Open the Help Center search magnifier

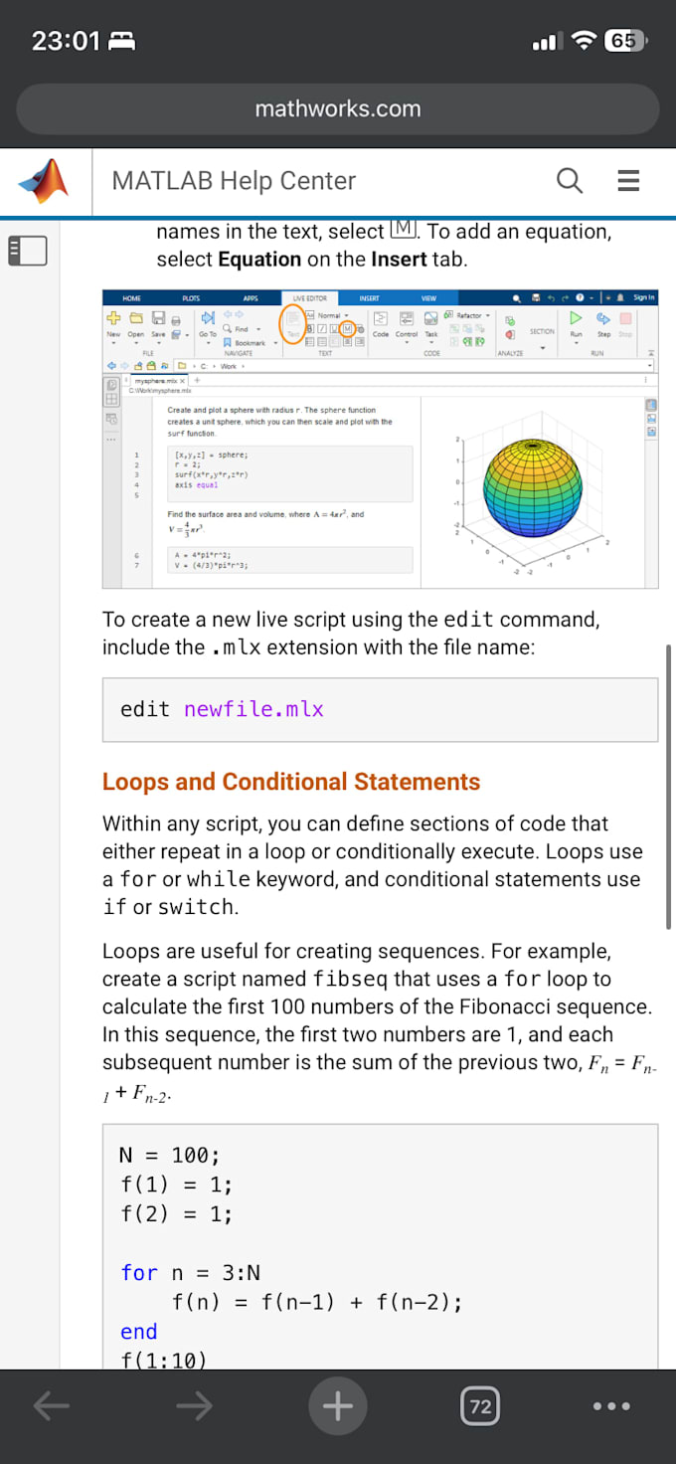[x=569, y=181]
